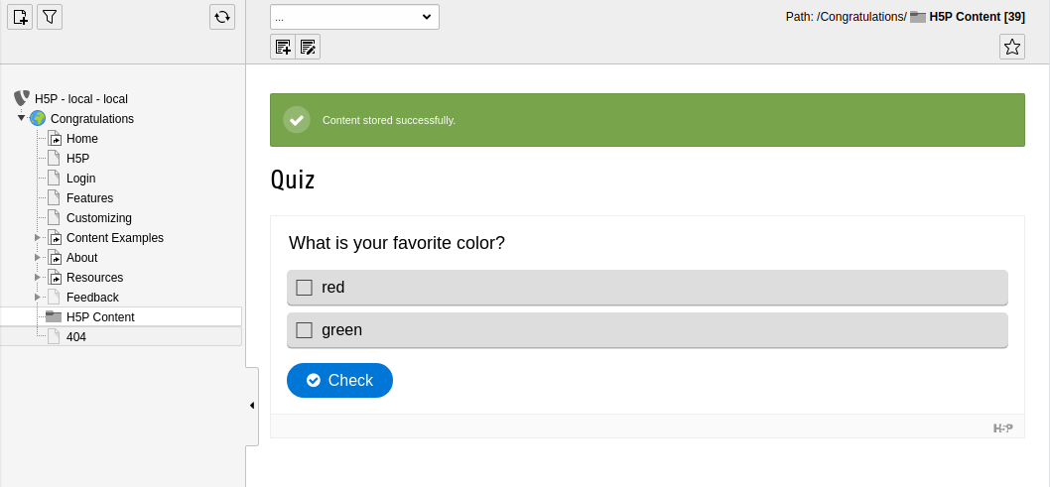
Task: Collapse the page tree panel
Action: coord(252,406)
